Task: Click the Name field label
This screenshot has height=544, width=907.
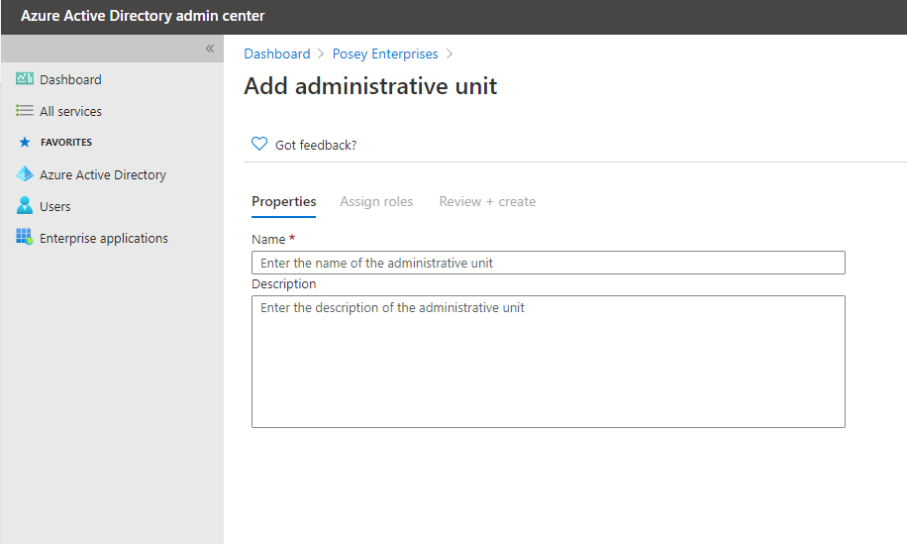Action: [268, 239]
